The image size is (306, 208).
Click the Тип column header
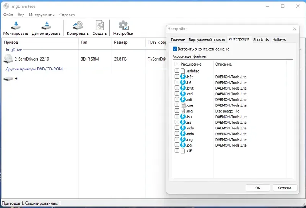click(95, 42)
